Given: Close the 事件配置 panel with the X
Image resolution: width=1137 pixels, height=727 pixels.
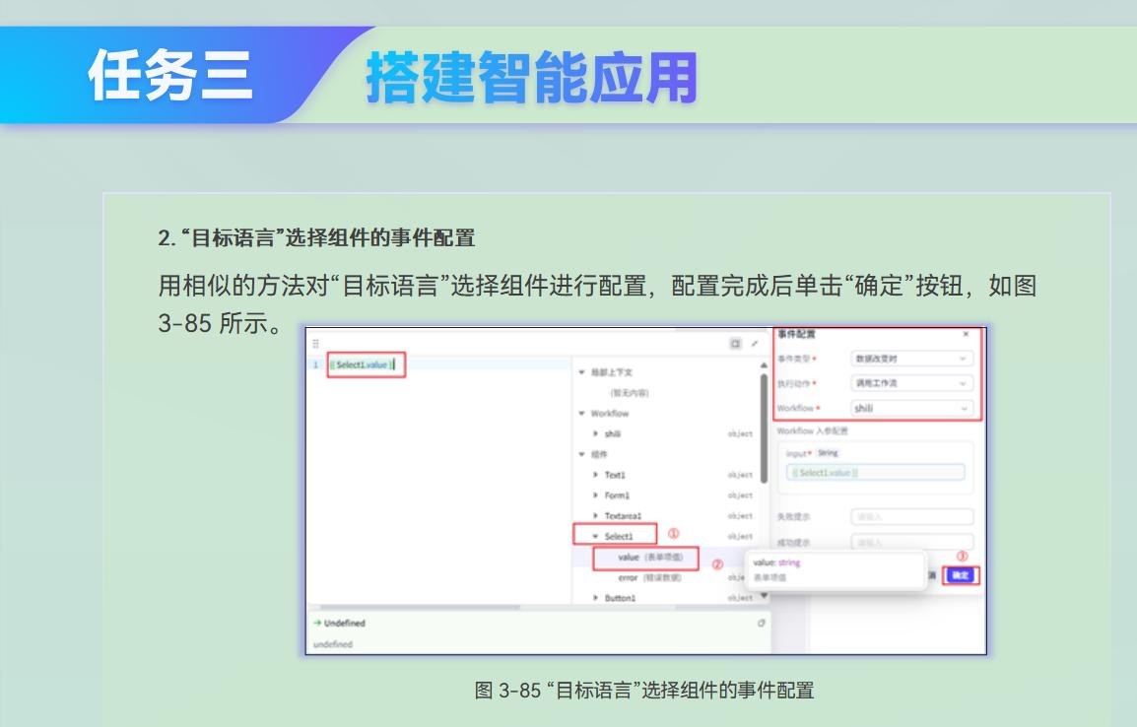Looking at the screenshot, I should pyautogui.click(x=966, y=334).
